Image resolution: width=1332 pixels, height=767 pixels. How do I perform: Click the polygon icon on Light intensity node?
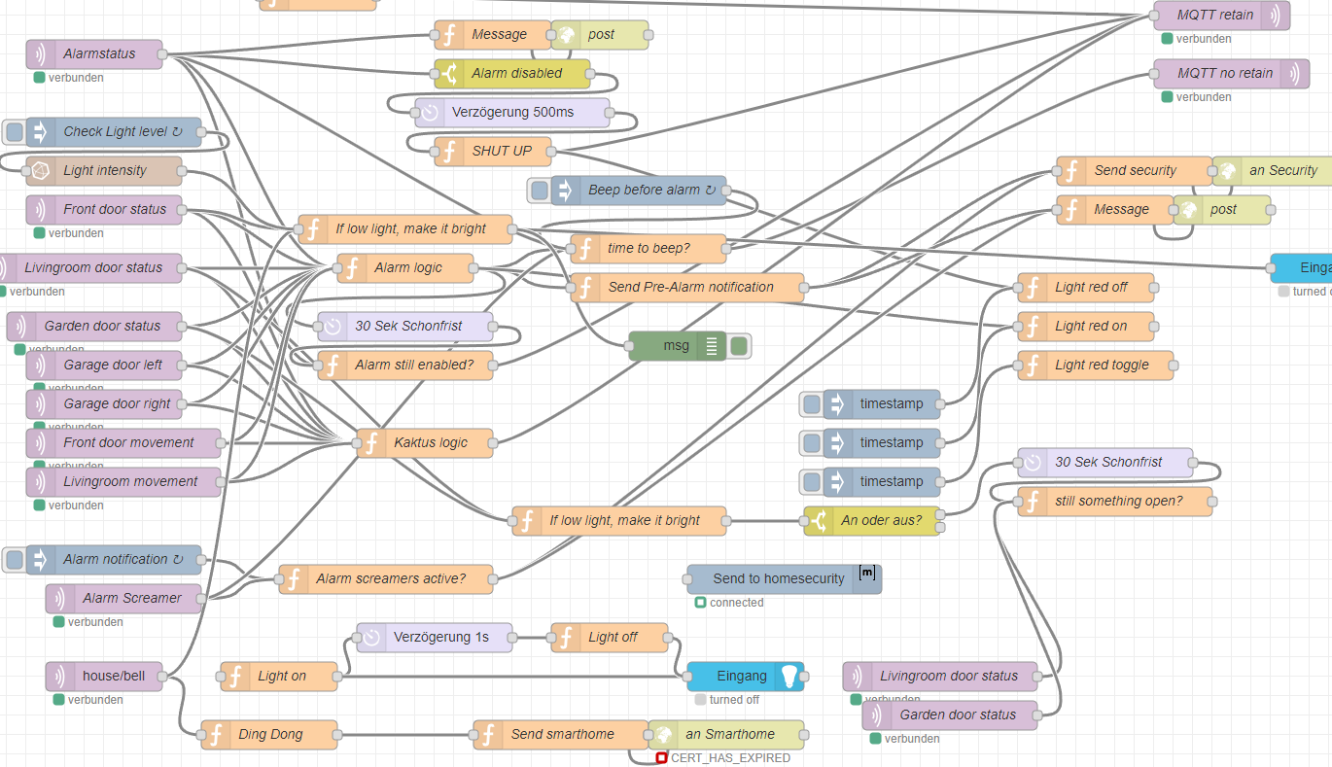coord(41,171)
